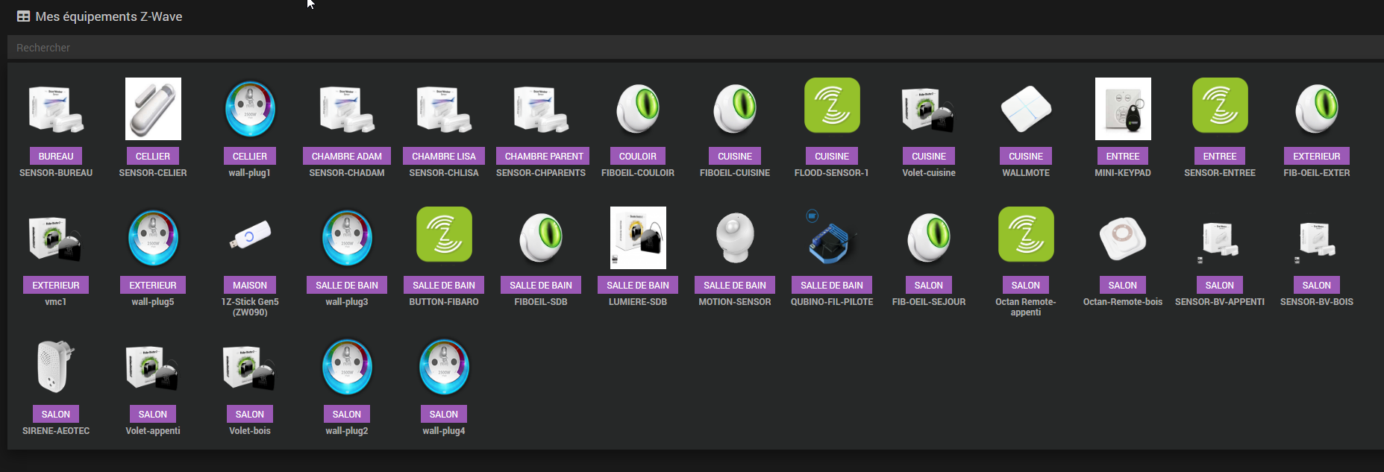
Task: Click the Volet-cuisine label text
Action: pos(929,173)
